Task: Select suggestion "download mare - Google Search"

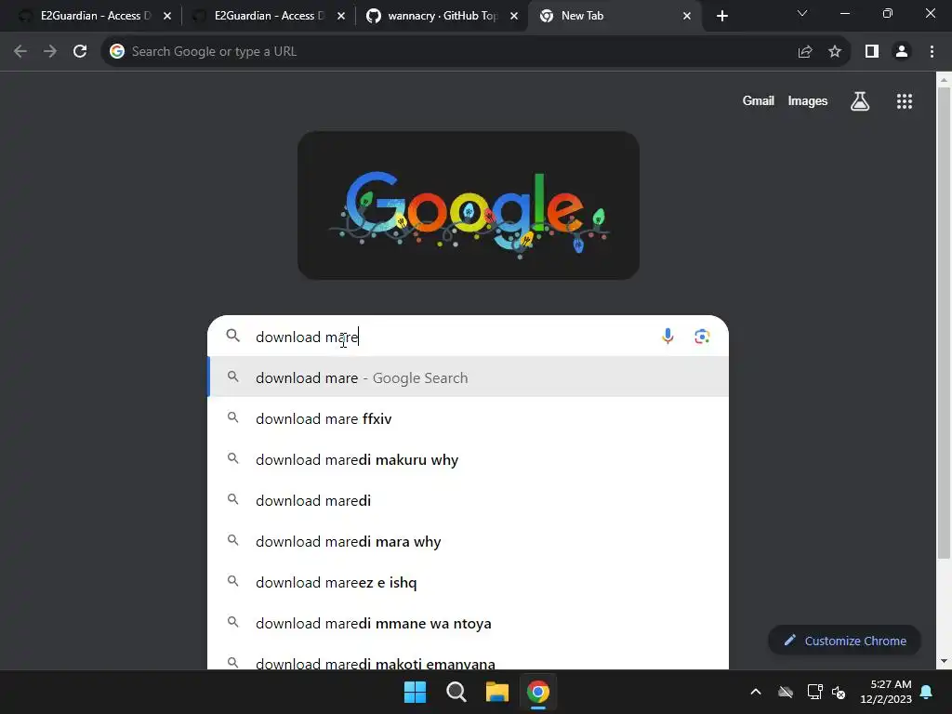Action: coord(469,377)
